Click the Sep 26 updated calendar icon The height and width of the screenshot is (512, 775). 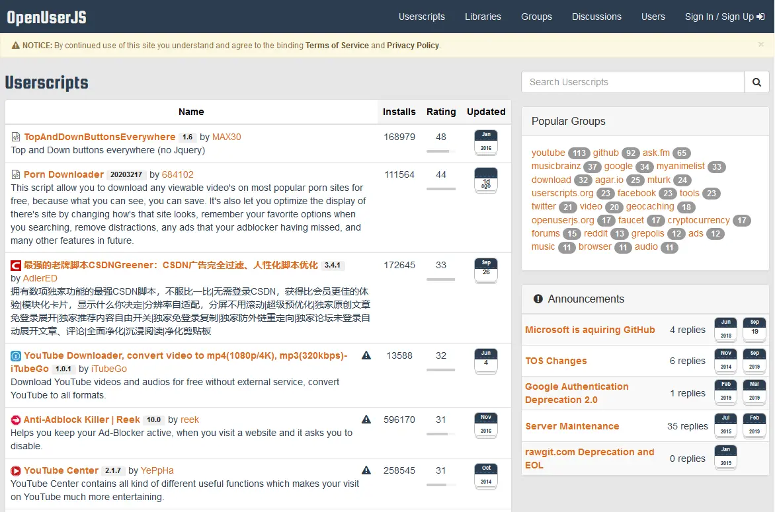pos(486,271)
